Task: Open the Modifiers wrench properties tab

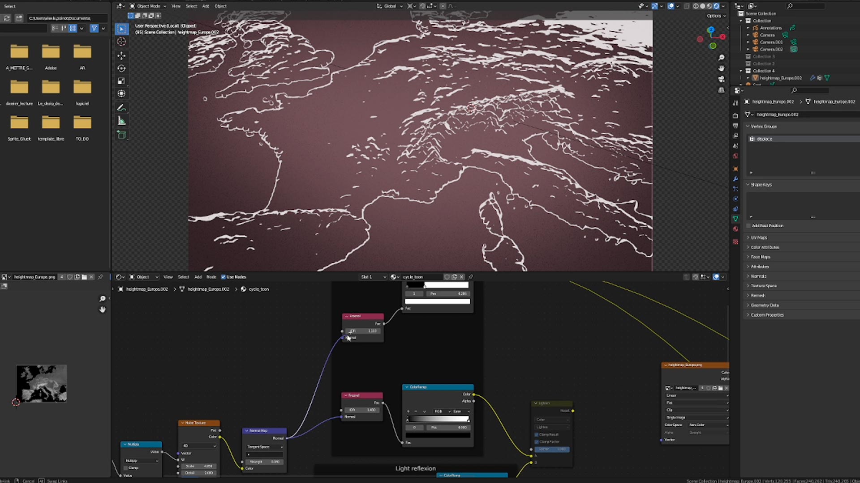Action: pos(735,179)
